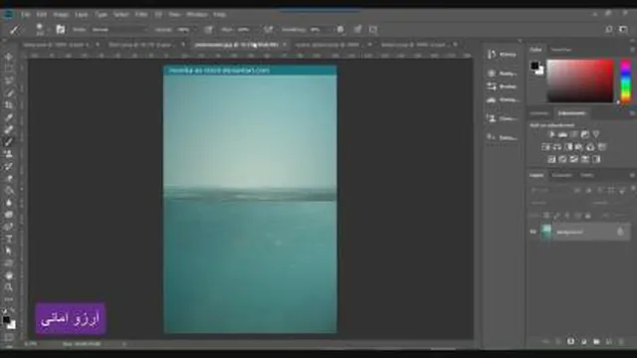
Task: Click the foreground color swatch in toolbox
Action: tap(7, 320)
